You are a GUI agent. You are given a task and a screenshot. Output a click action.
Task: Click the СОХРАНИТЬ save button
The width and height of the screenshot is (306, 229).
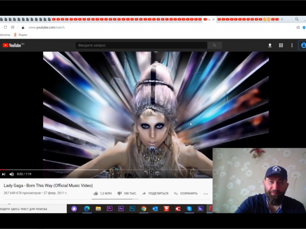186,193
